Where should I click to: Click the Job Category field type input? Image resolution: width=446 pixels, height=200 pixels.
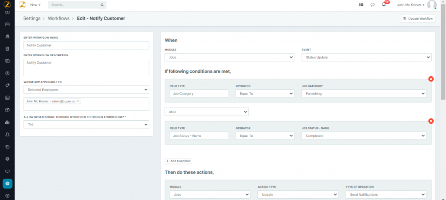199,94
